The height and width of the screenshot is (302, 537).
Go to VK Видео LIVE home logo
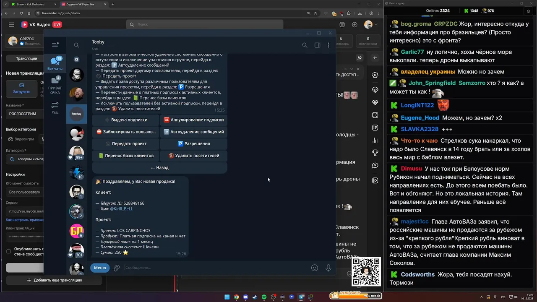pyautogui.click(x=41, y=25)
